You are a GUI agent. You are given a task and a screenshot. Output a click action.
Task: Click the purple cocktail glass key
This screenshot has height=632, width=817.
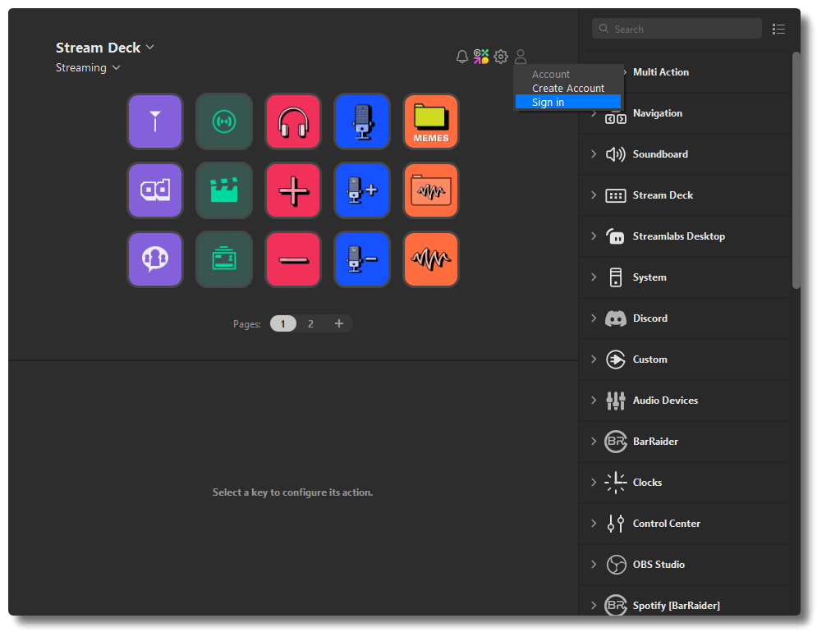[155, 121]
